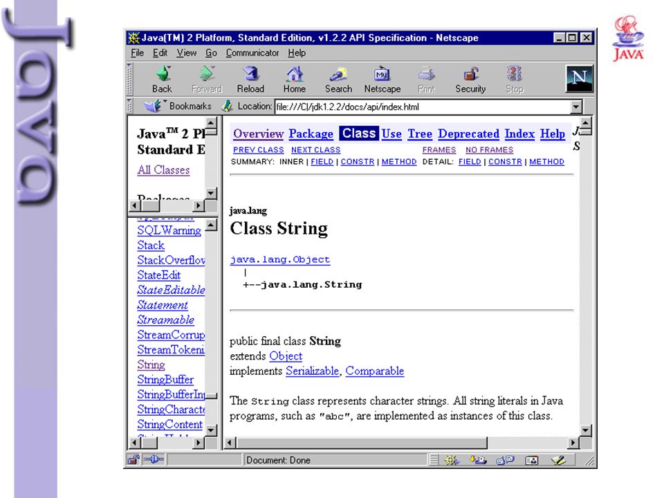The height and width of the screenshot is (498, 664).
Task: Click the component bar grip icon
Action: (x=434, y=460)
